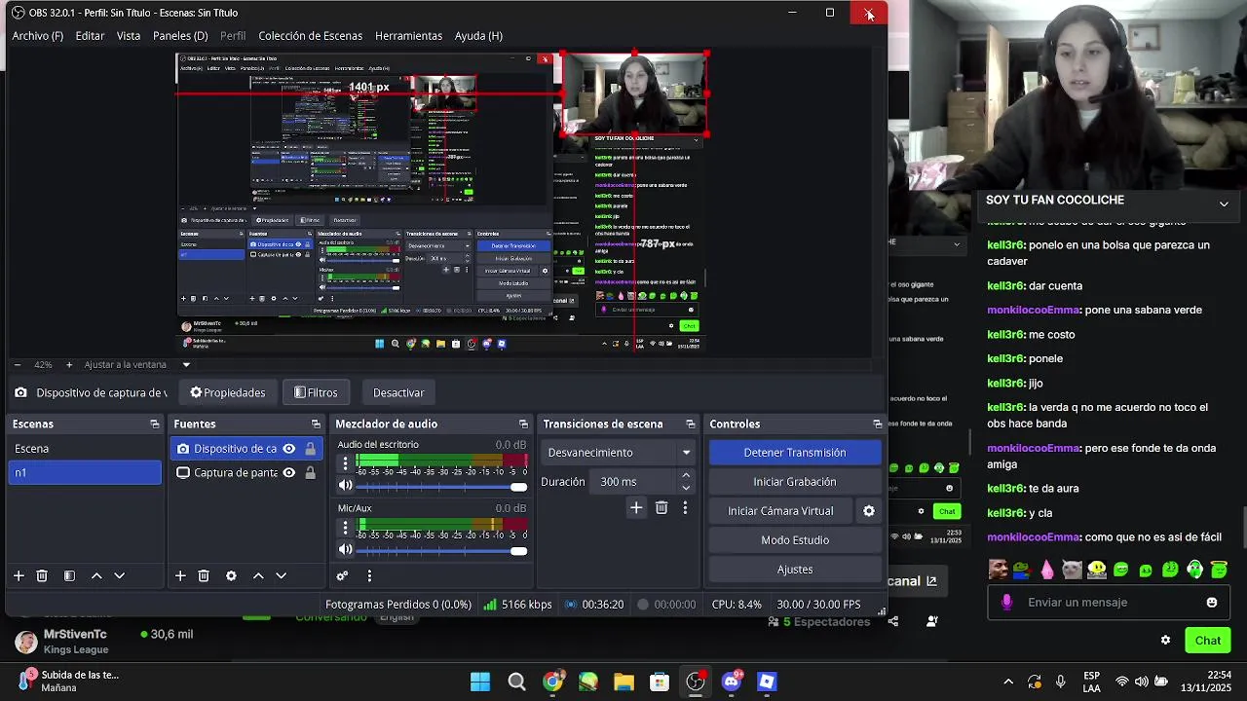Add a new scene with plus icon
The width and height of the screenshot is (1247, 701).
19,575
